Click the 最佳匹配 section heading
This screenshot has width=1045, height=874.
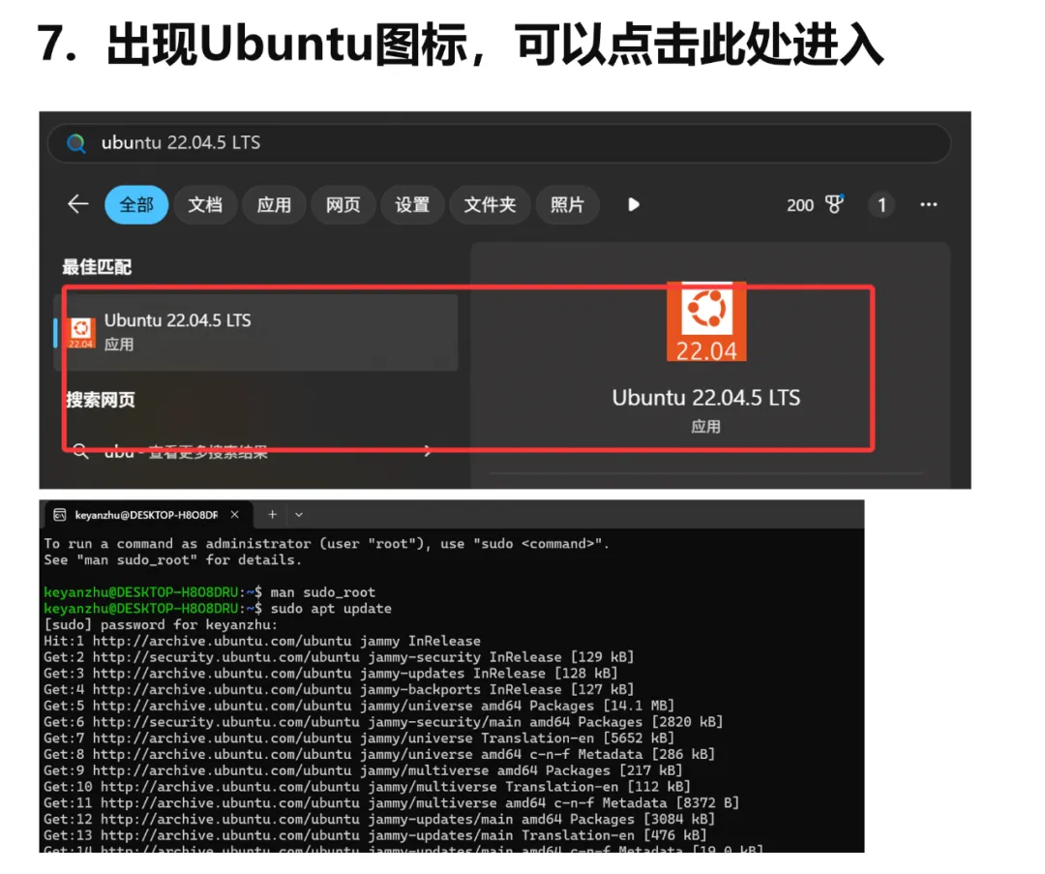pyautogui.click(x=98, y=267)
